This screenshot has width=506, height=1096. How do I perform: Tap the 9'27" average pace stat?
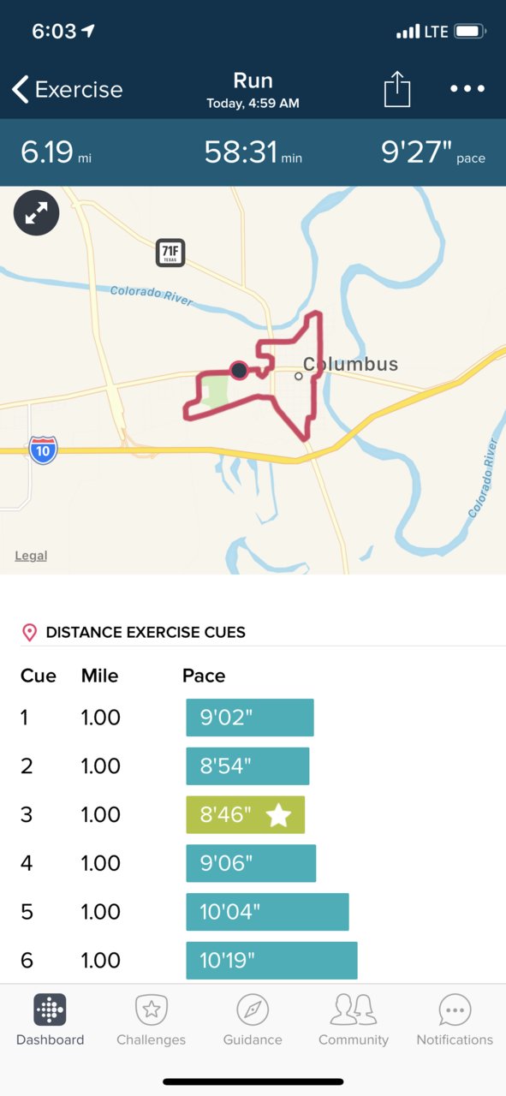pos(433,153)
